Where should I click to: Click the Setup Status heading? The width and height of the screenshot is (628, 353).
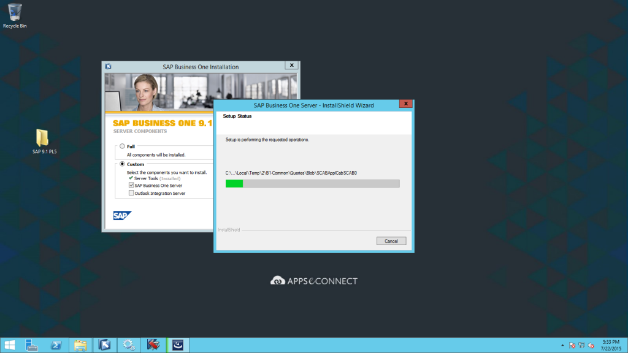[x=237, y=116]
